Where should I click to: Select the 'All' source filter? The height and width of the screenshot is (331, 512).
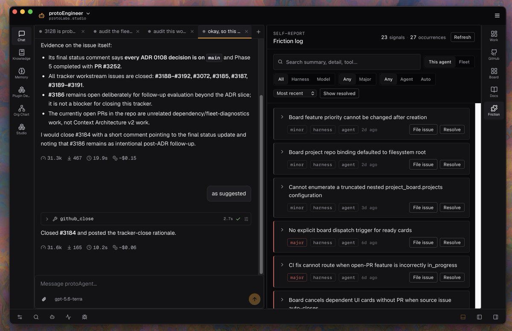pyautogui.click(x=281, y=79)
